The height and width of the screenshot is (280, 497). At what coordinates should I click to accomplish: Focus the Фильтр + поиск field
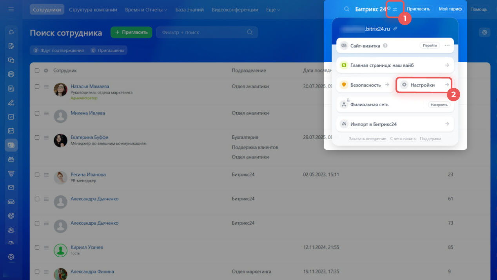(207, 33)
